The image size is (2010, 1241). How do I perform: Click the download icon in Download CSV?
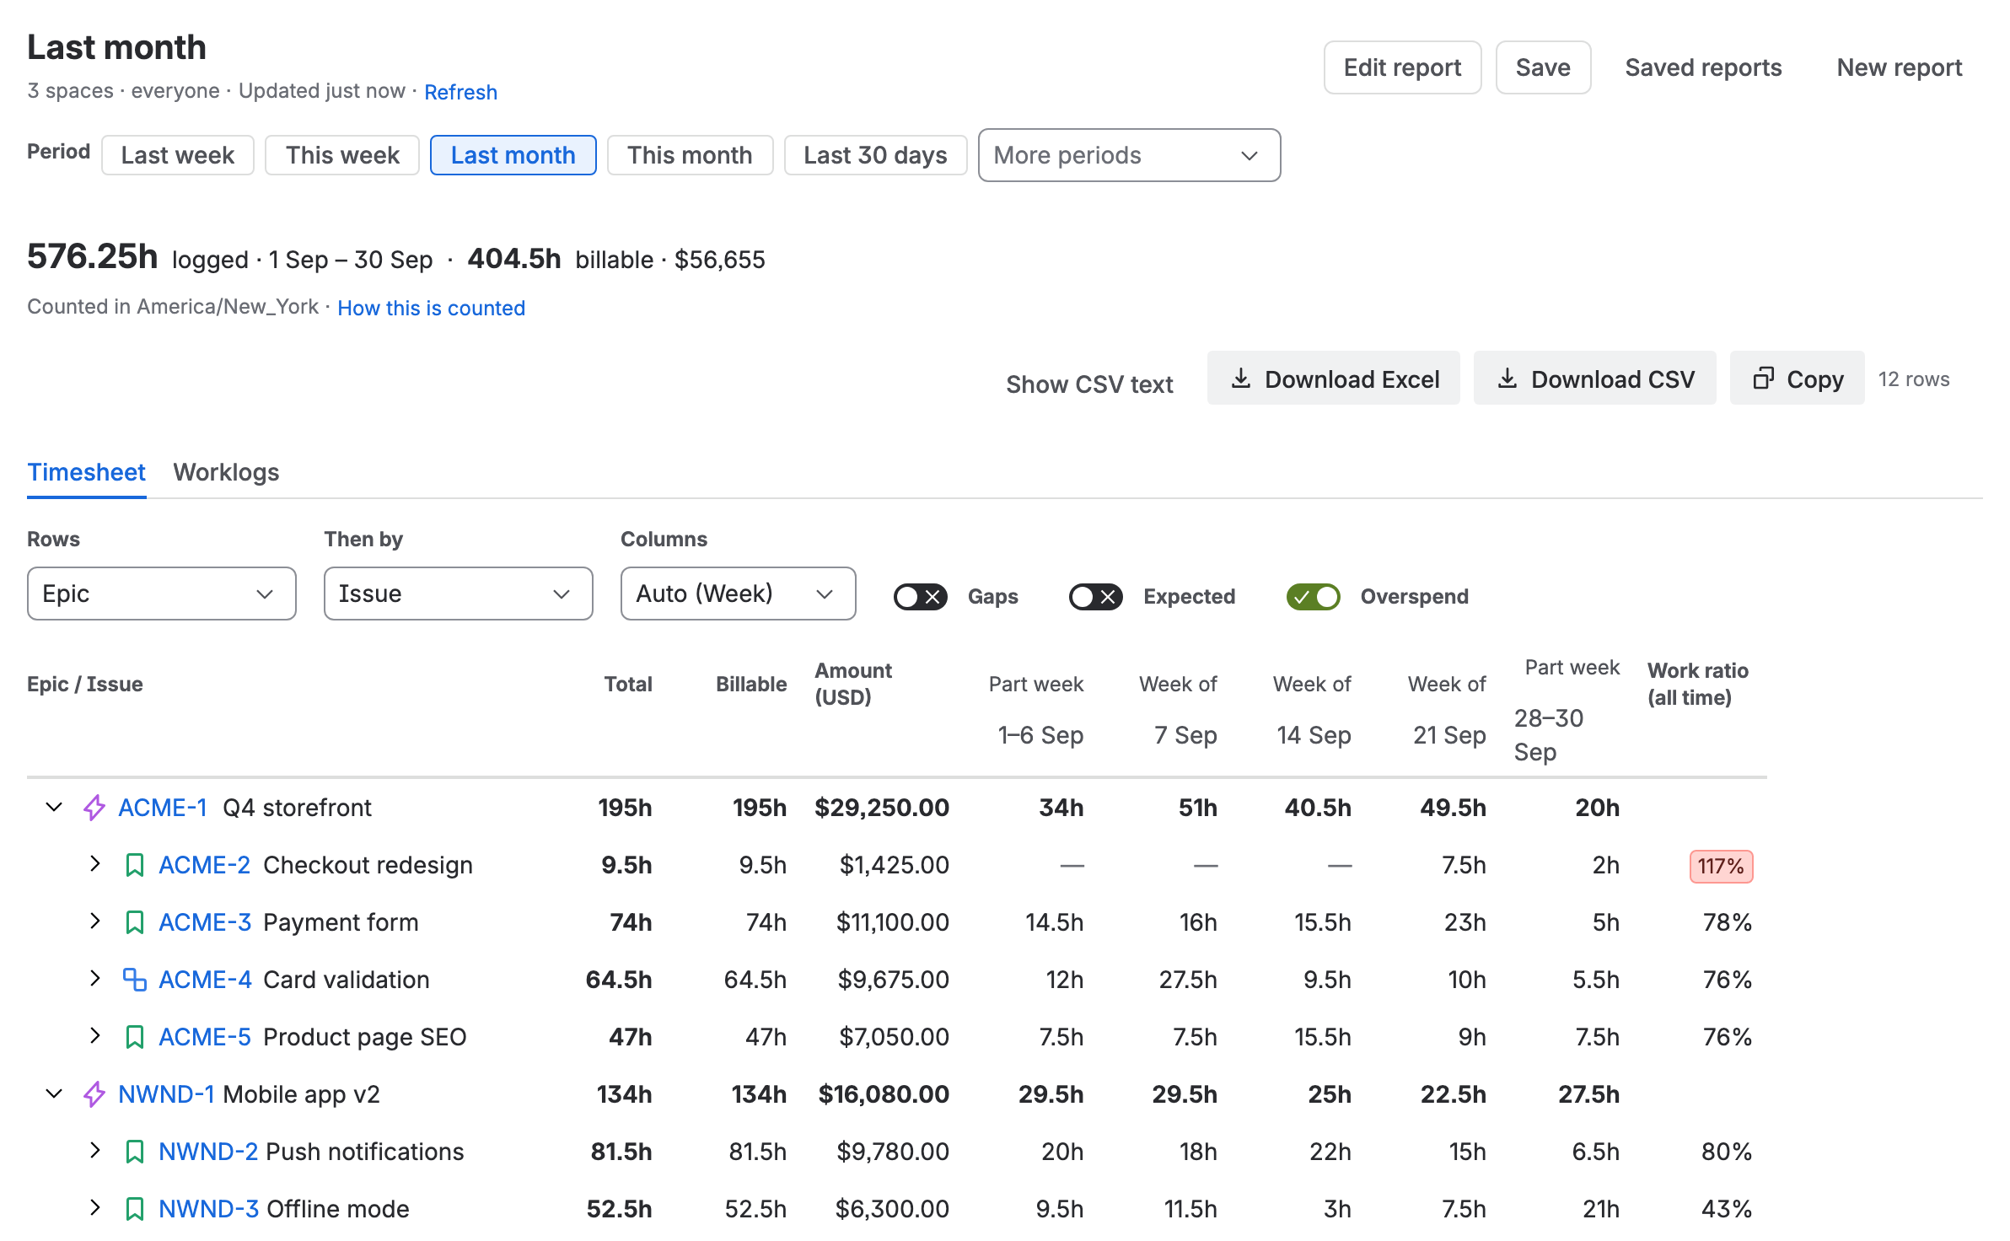coord(1507,379)
